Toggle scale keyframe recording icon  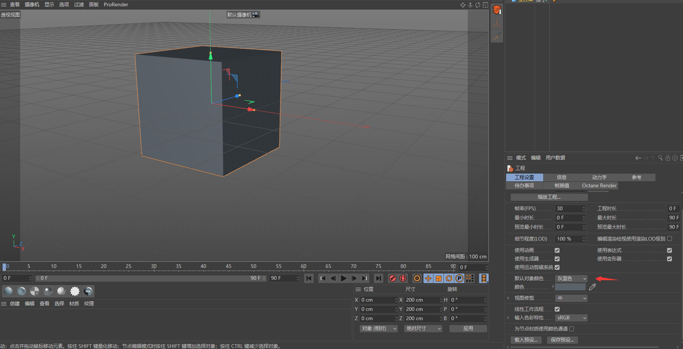coord(439,278)
